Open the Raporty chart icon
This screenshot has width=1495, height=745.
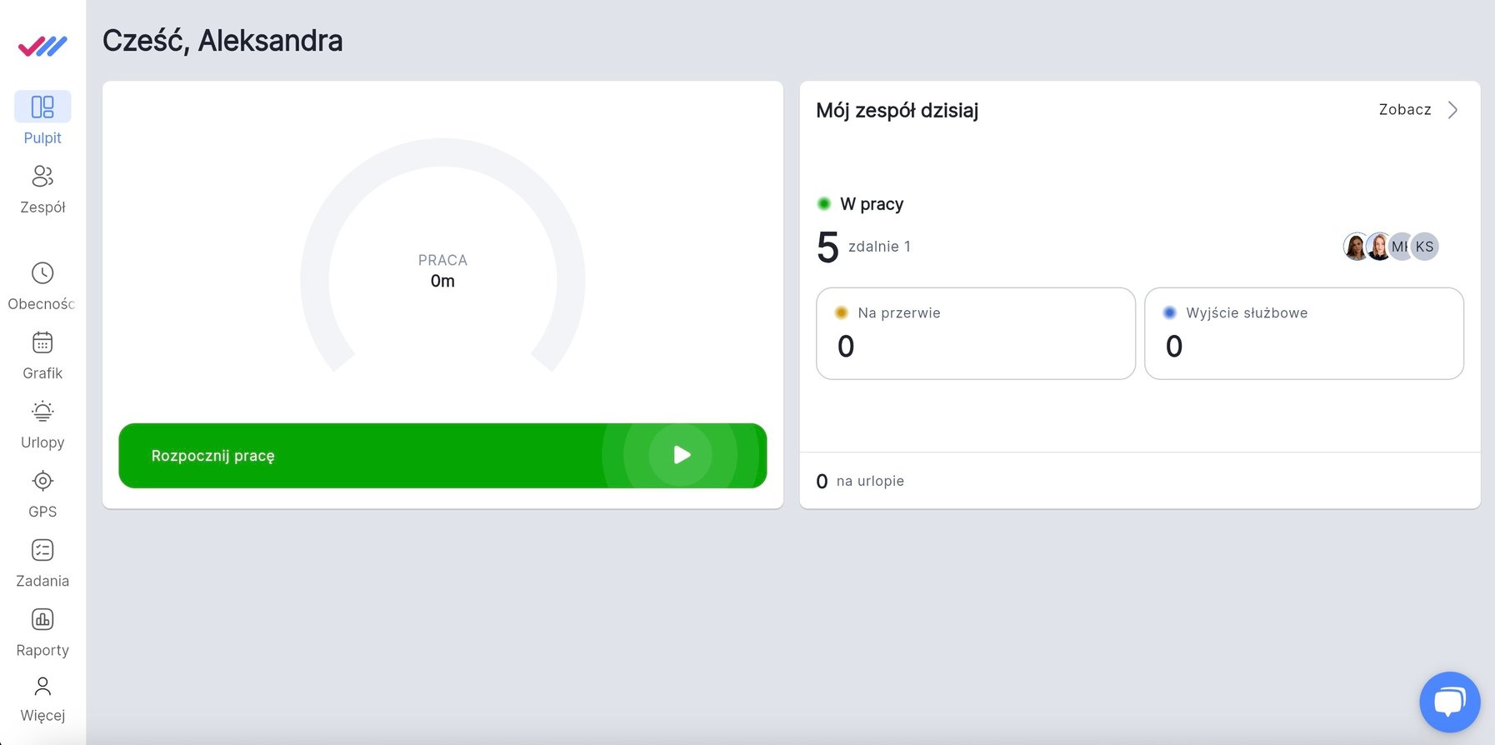click(42, 619)
